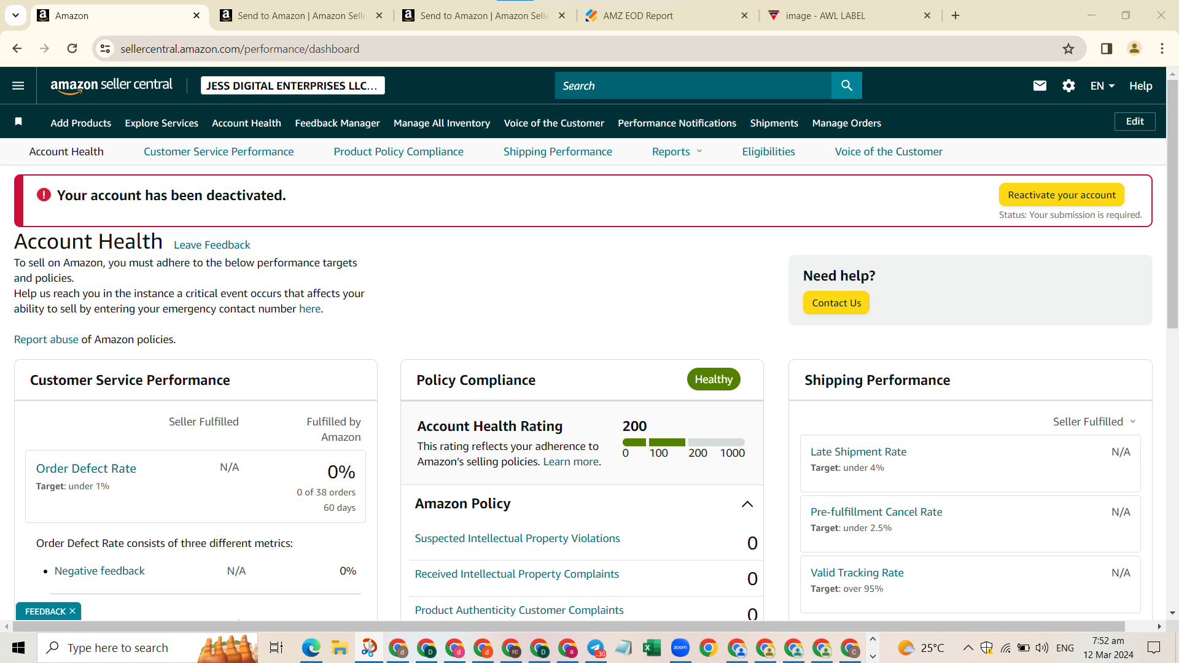Open the Chrome profile avatar

pos(1134,48)
